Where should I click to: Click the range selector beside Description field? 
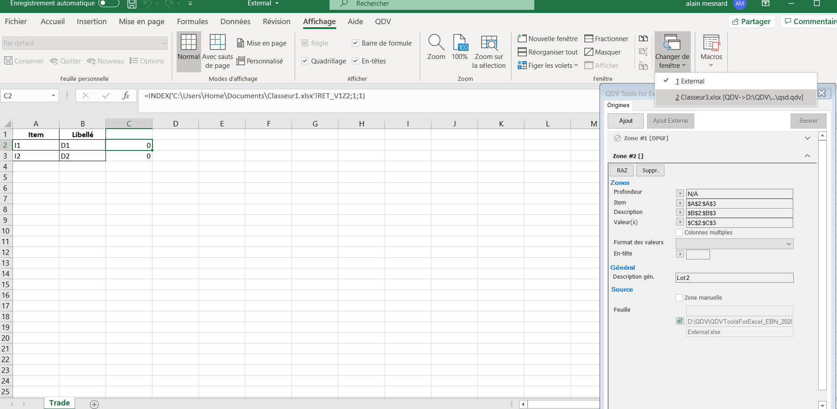point(680,213)
